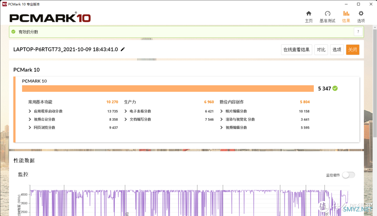Close the PCMark 10 window
The image size is (377, 216).
371,4
